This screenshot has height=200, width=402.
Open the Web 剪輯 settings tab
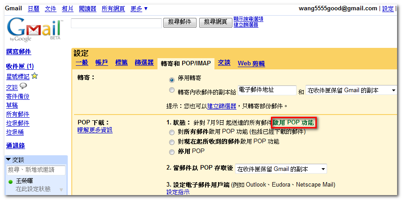[251, 64]
